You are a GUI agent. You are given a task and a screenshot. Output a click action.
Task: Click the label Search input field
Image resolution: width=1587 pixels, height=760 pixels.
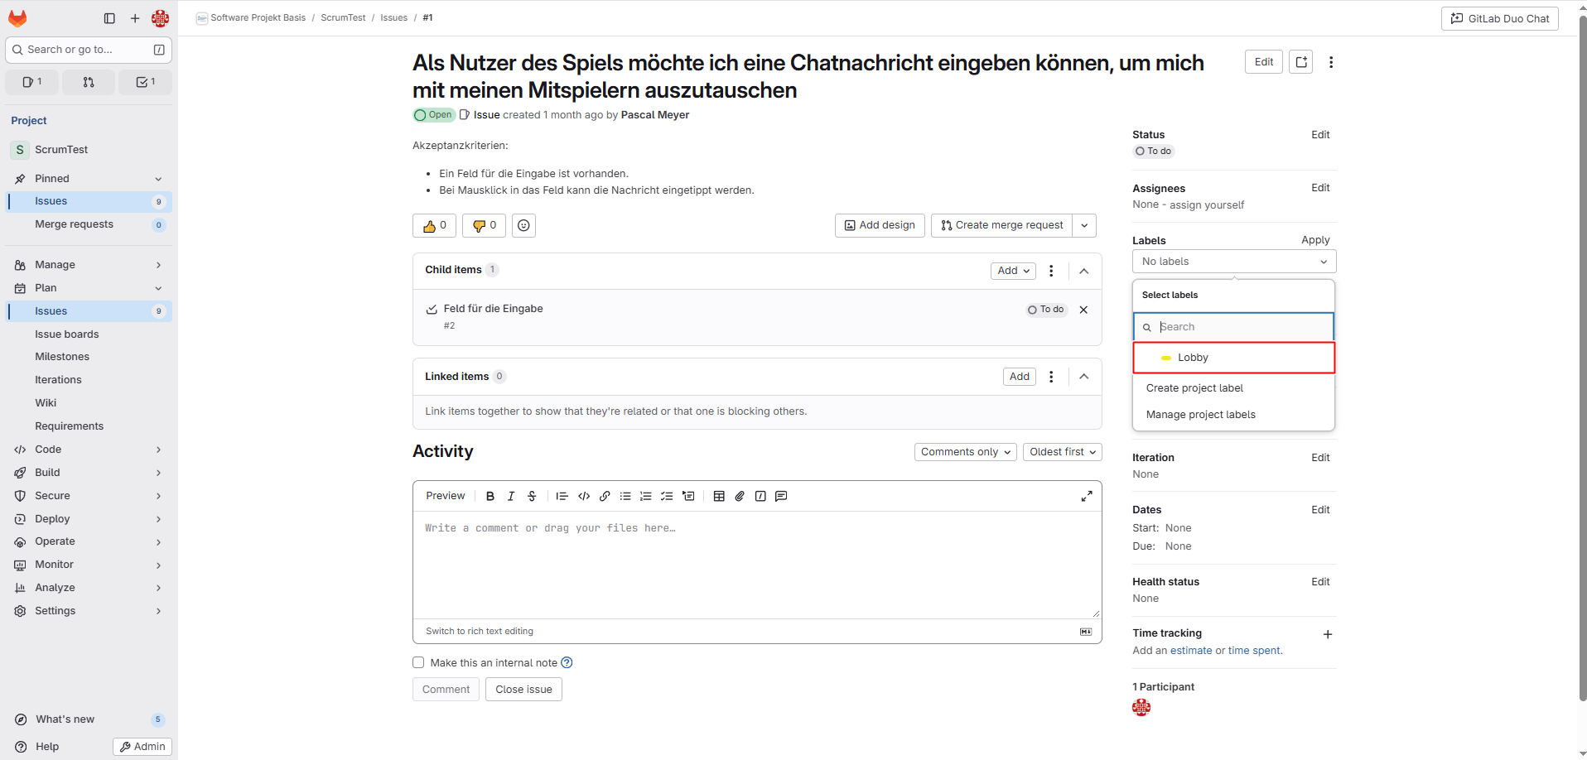(1240, 327)
